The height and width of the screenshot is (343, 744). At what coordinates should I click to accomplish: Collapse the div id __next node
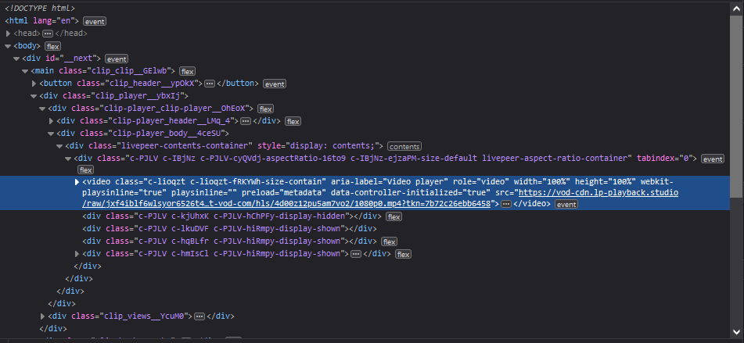[x=16, y=59]
